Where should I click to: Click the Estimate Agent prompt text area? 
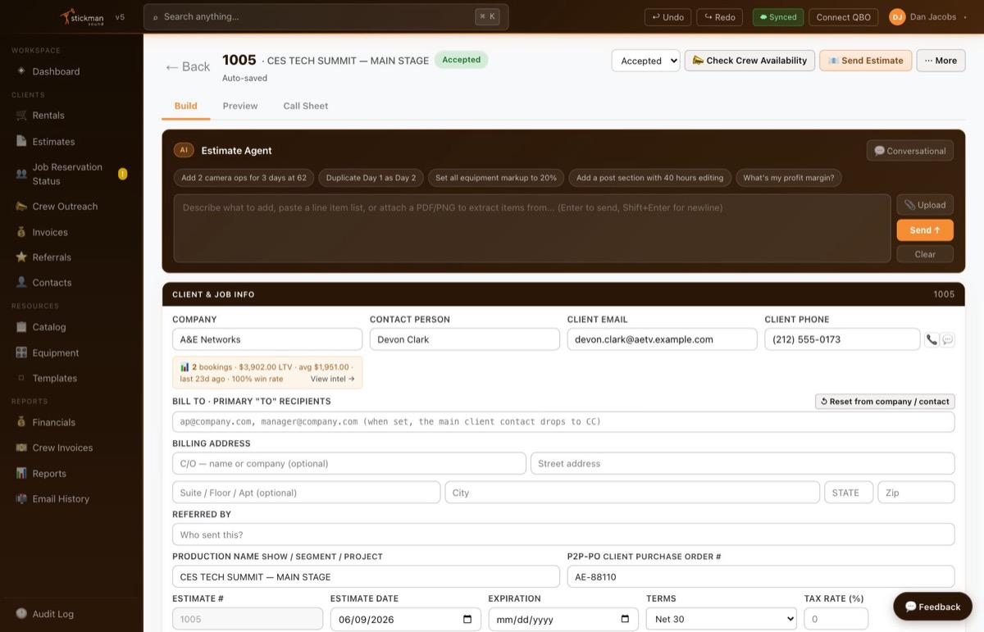point(532,229)
